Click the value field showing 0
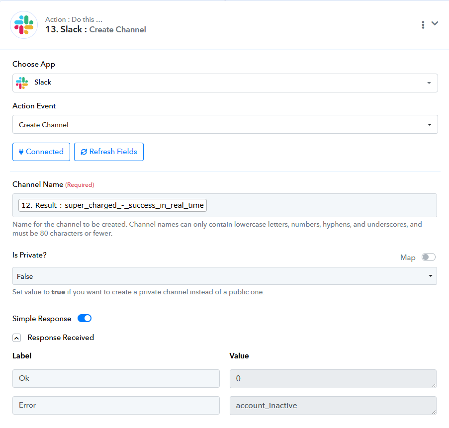Image resolution: width=449 pixels, height=428 pixels. 333,379
